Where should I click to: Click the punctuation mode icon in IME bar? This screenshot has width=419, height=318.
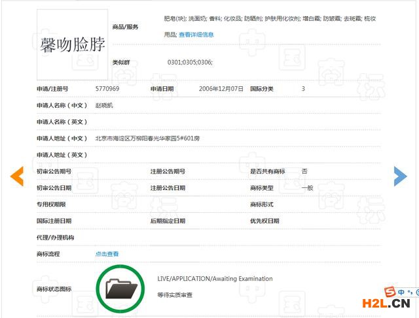(410, 293)
